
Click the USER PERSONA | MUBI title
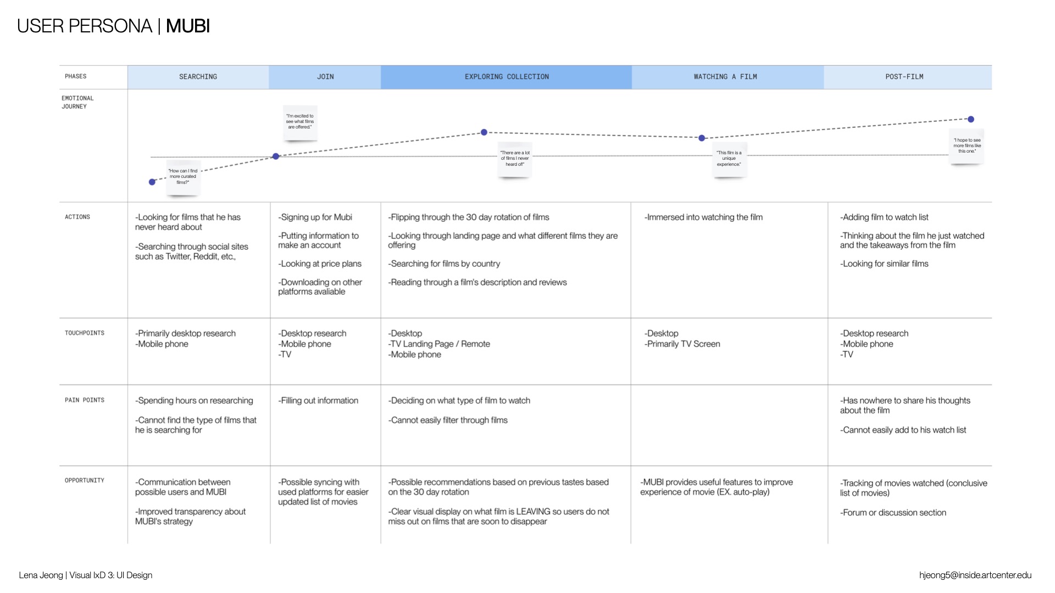[113, 26]
